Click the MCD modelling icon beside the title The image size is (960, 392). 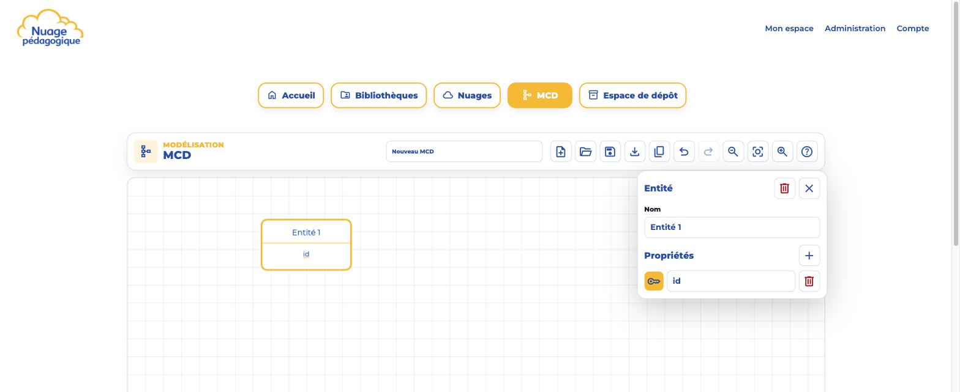[146, 152]
